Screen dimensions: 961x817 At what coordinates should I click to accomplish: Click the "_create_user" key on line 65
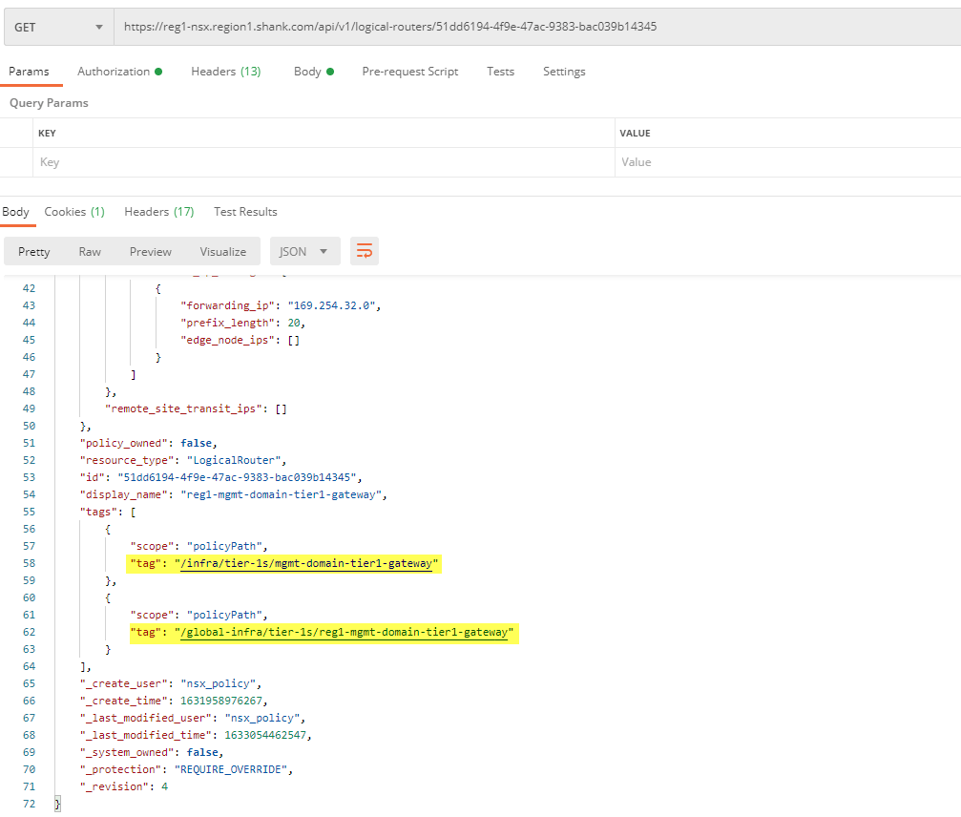tap(123, 683)
